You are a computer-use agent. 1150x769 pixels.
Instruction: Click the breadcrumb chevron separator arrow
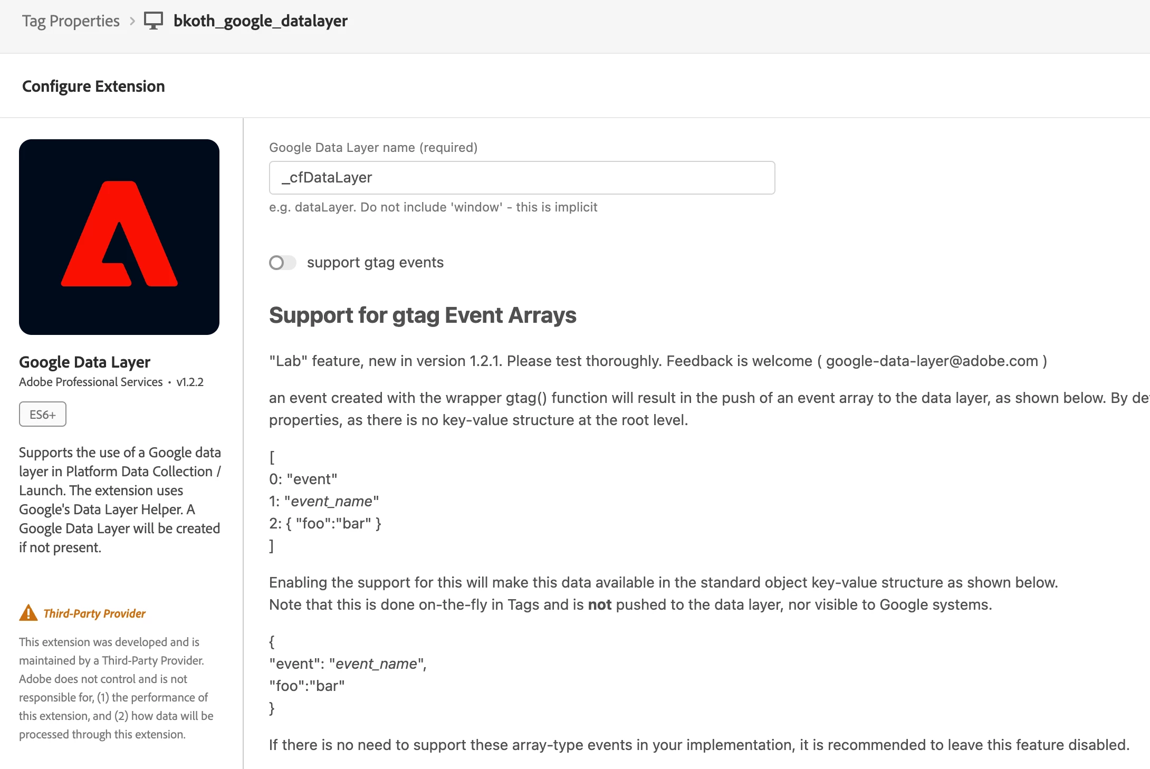pyautogui.click(x=132, y=21)
